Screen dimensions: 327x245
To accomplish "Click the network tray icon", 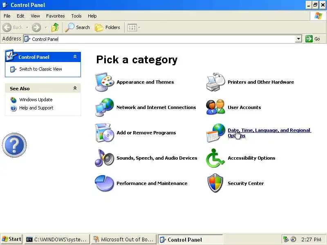I will (x=286, y=239).
